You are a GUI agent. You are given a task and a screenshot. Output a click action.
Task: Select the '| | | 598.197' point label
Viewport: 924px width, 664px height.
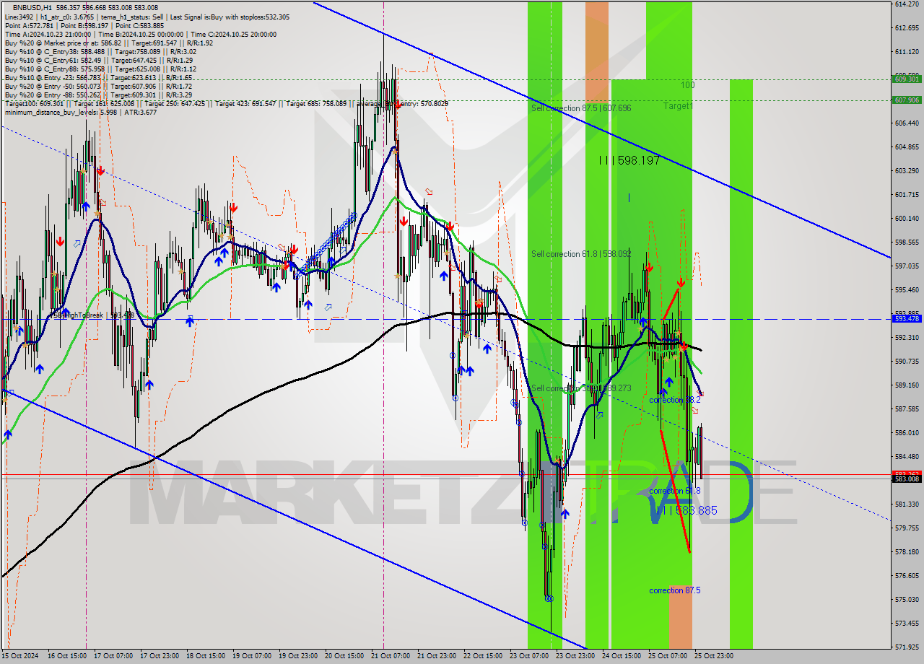click(629, 160)
